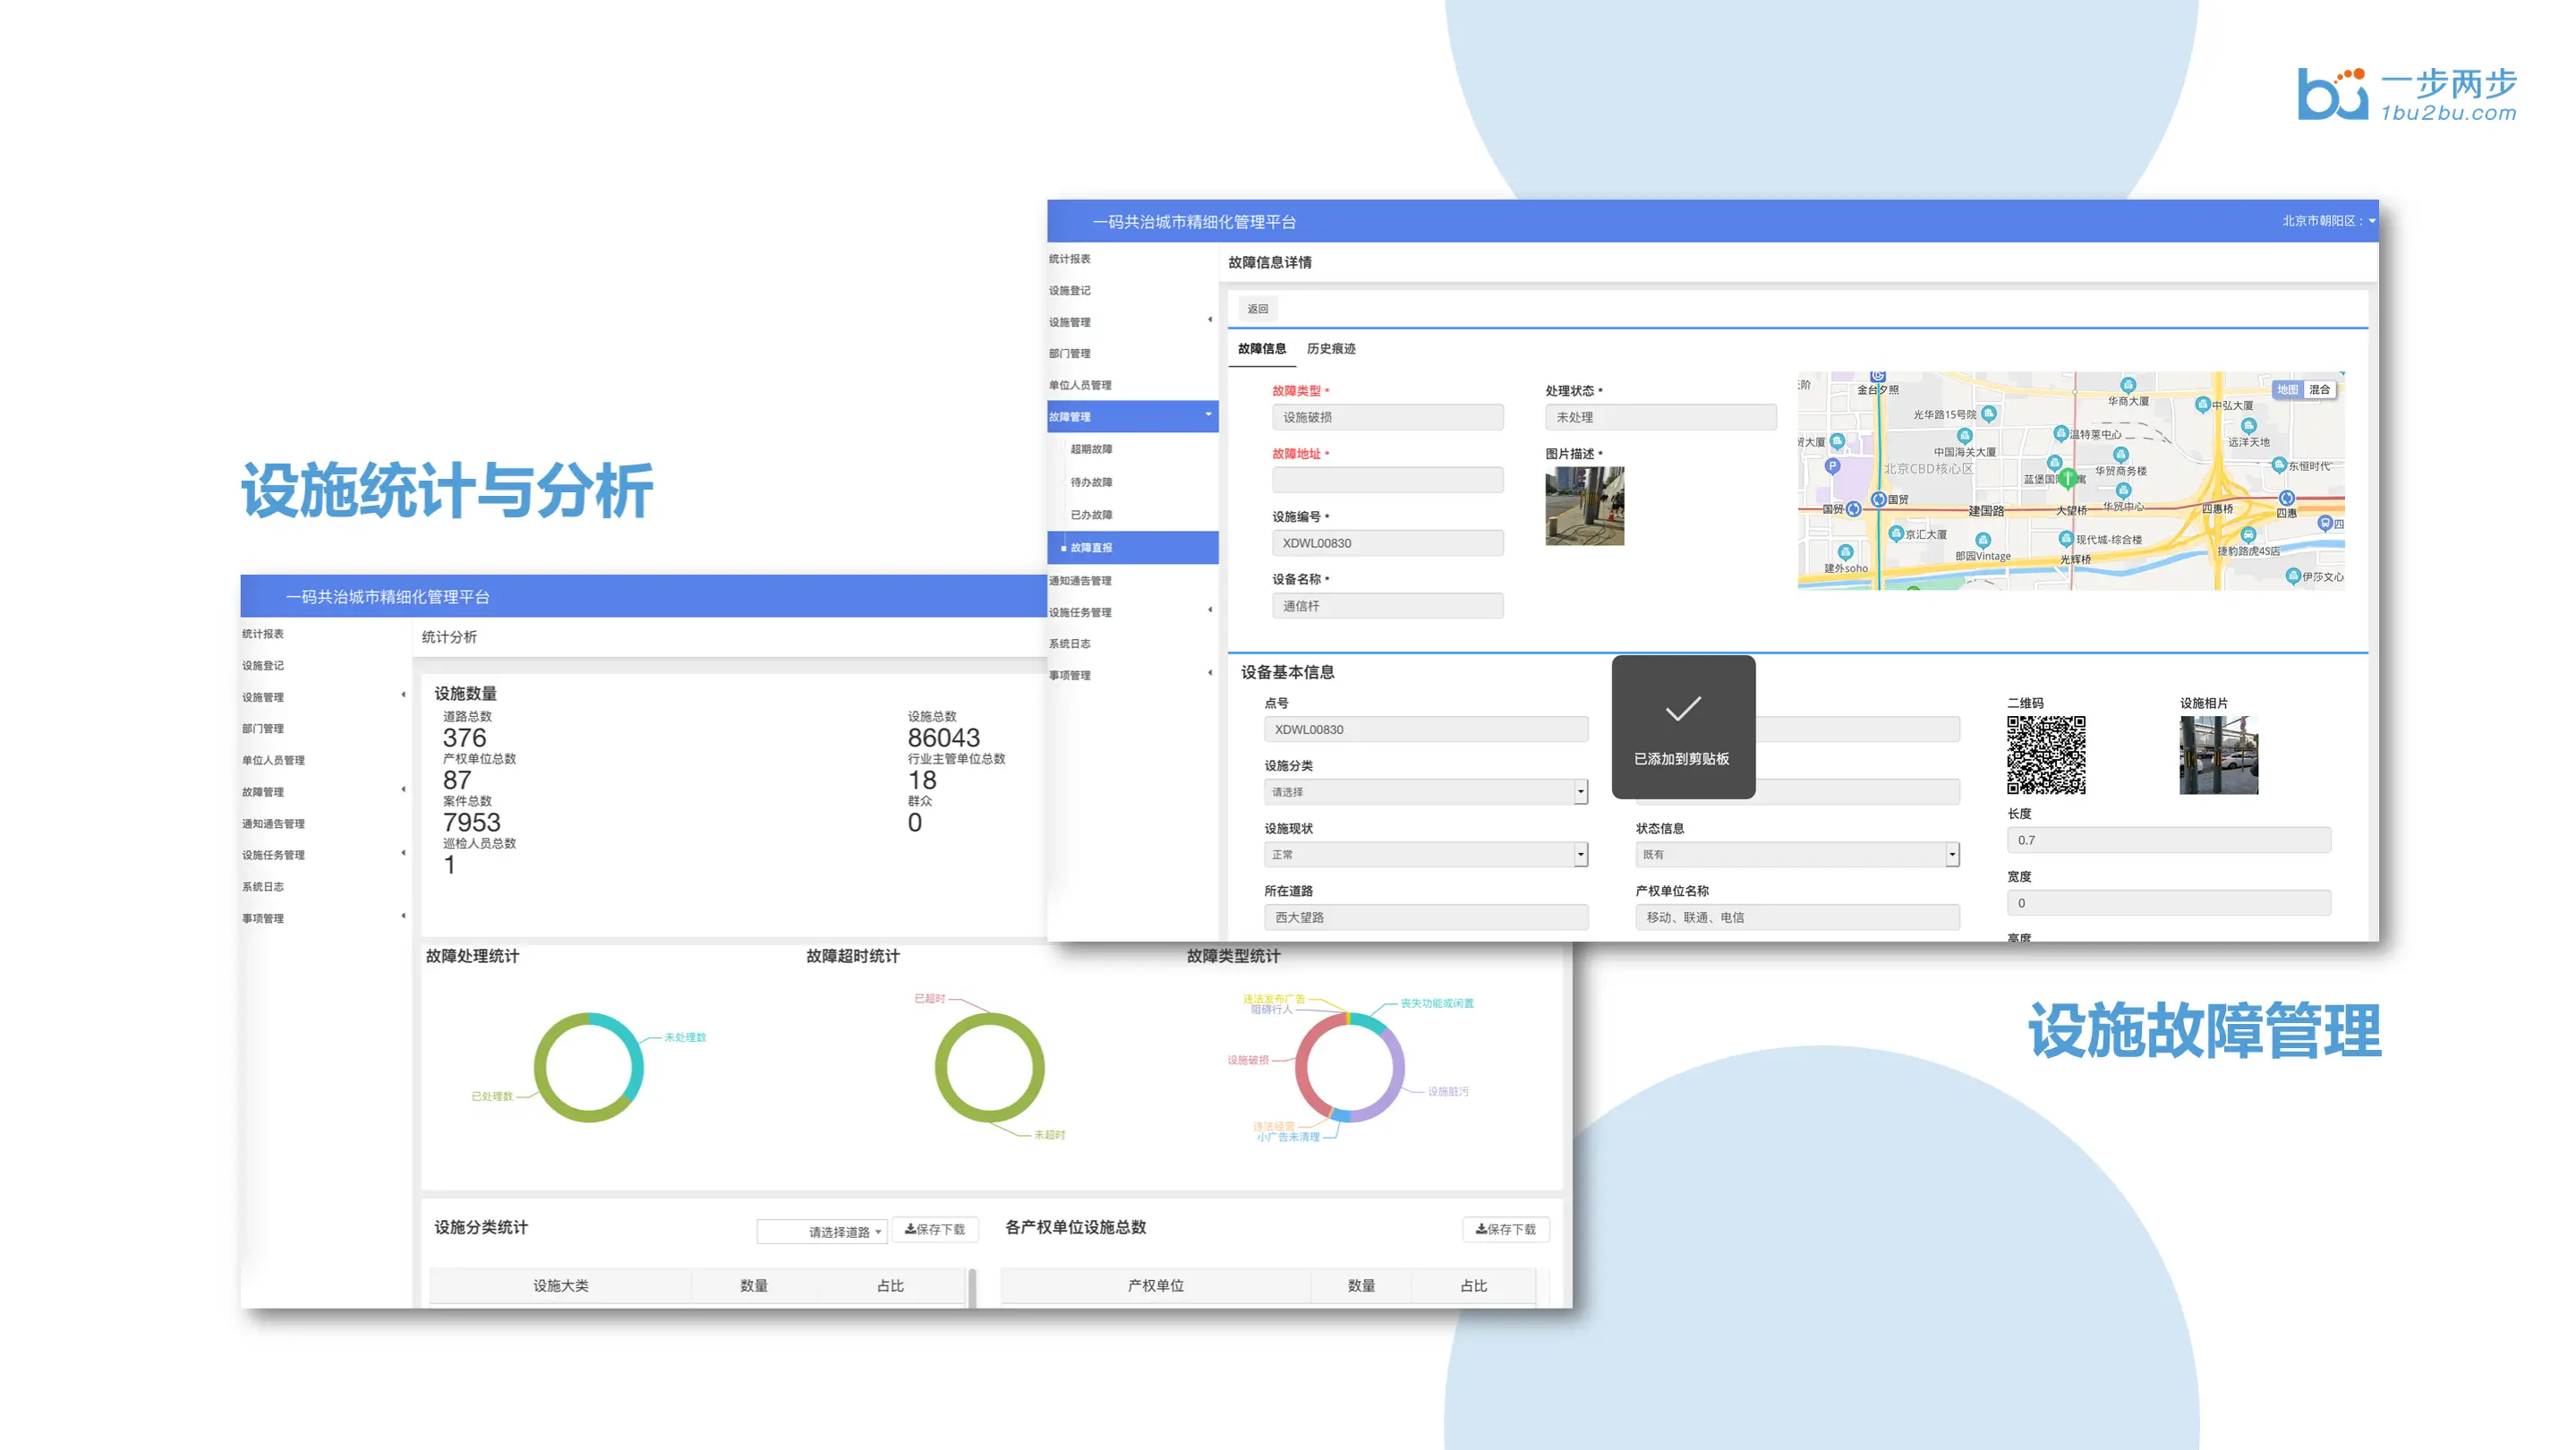Click 保存下载 for 各产权单位设施总数
Screen dimensions: 2576x1450
1505,1229
